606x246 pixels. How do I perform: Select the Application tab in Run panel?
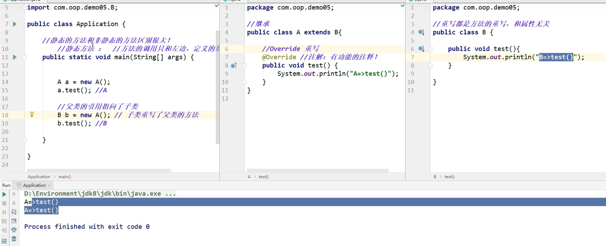34,185
